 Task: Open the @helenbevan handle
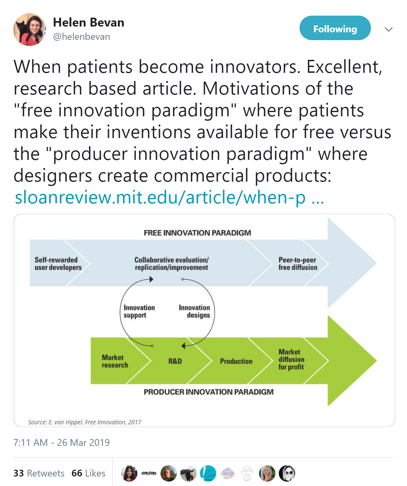(x=82, y=37)
